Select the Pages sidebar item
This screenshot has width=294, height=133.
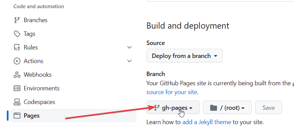coord(73,116)
